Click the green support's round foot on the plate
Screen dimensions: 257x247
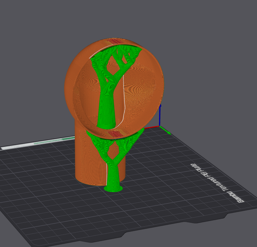pos(113,189)
